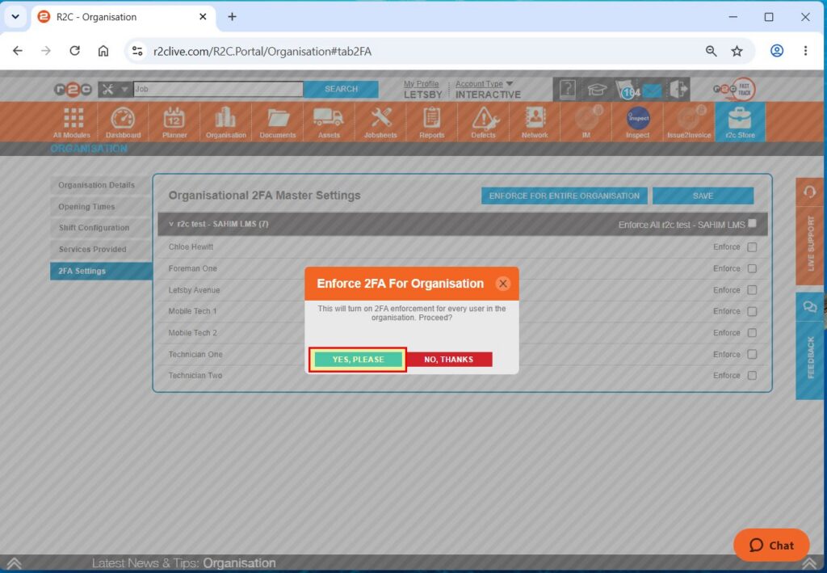This screenshot has height=573, width=827.
Task: Click the r2c logo in header
Action: 73,90
